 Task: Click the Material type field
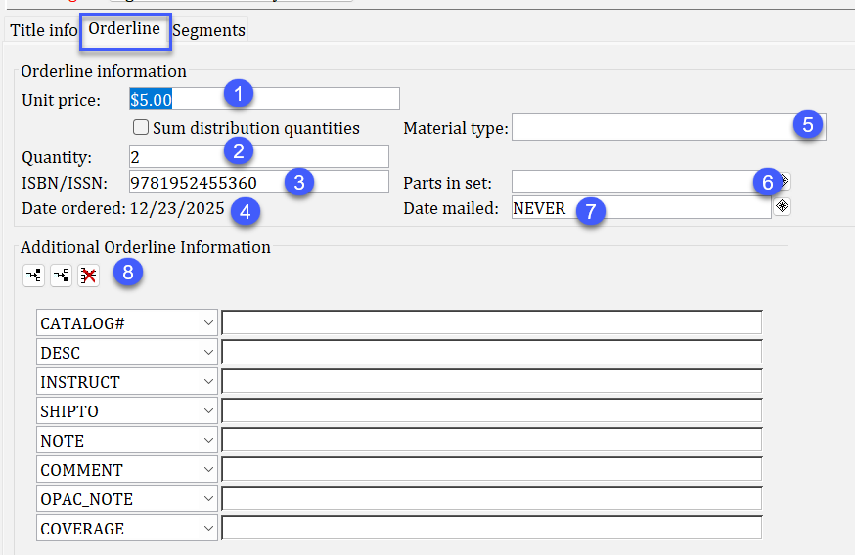tap(651, 128)
